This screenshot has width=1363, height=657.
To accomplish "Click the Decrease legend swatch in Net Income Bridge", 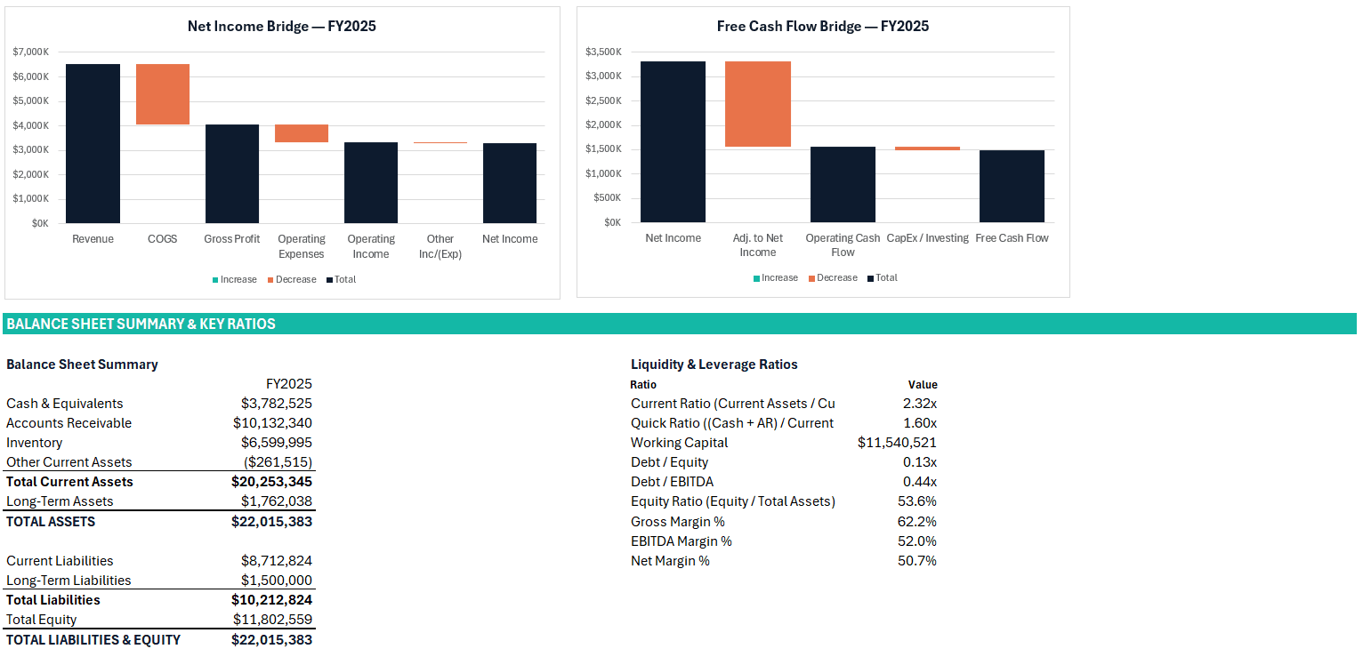I will (x=270, y=280).
